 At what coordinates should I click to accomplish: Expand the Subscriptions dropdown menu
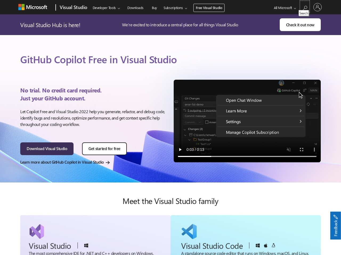[175, 8]
